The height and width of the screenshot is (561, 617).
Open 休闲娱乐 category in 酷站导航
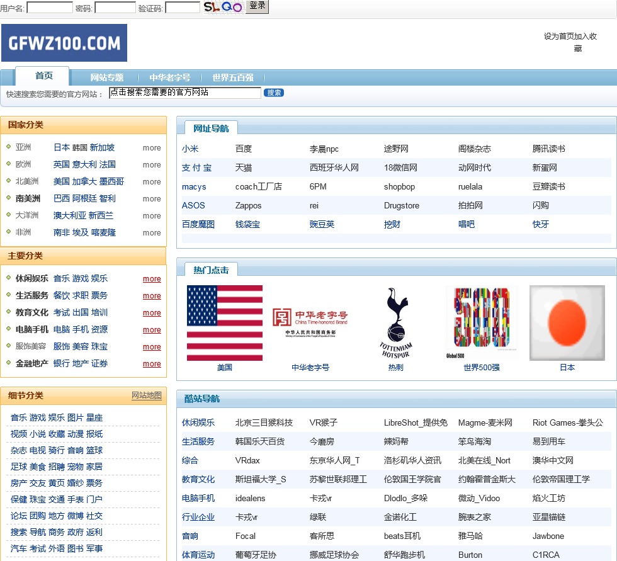click(198, 422)
